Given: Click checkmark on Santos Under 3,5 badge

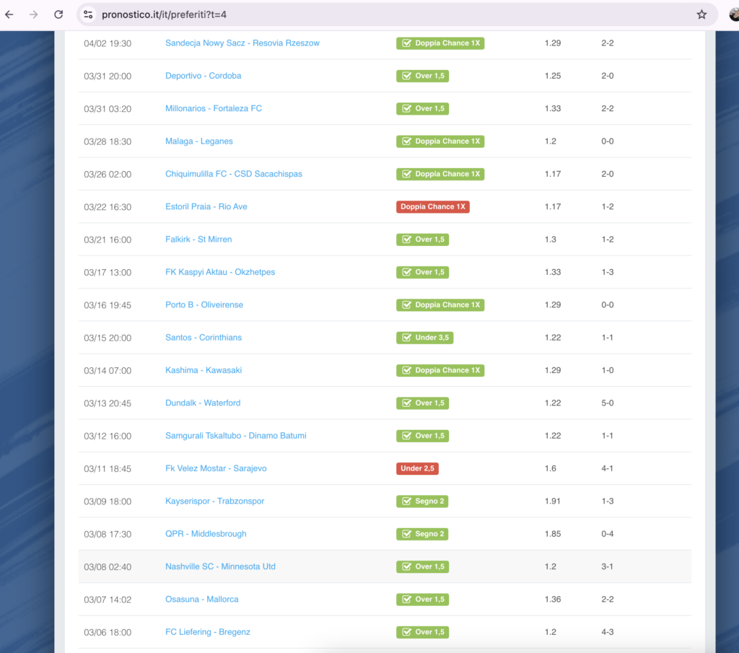Looking at the screenshot, I should coord(406,338).
